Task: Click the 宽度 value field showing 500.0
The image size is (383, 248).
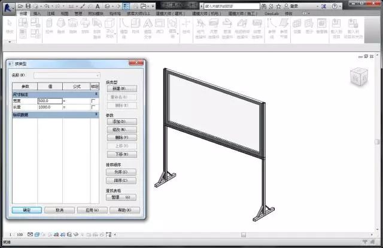Action: (x=50, y=101)
